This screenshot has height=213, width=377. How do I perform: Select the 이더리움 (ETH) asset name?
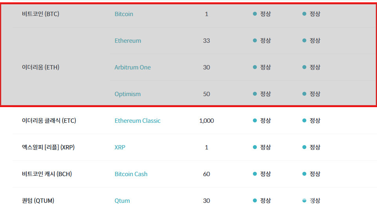pyautogui.click(x=40, y=67)
